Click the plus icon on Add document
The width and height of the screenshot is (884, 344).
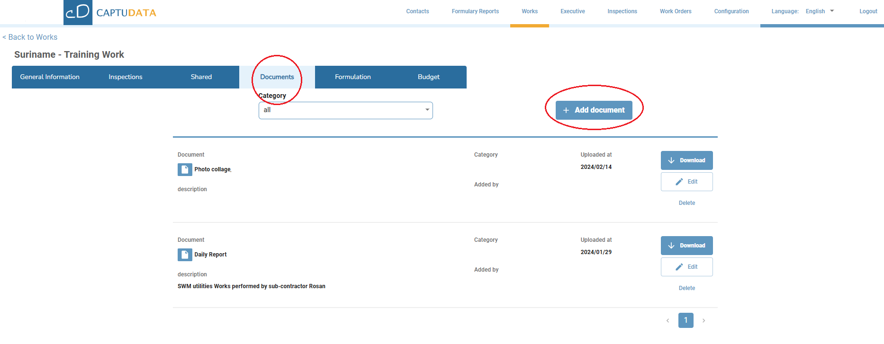(566, 110)
